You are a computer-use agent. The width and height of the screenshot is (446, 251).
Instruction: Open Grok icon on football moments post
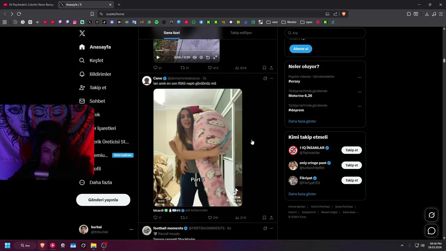(x=265, y=228)
